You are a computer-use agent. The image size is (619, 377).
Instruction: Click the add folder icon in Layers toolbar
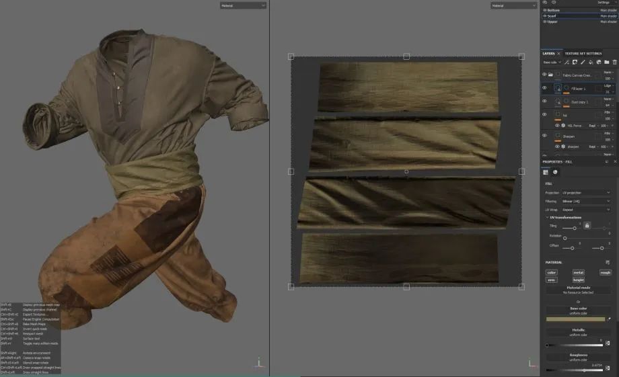click(606, 62)
